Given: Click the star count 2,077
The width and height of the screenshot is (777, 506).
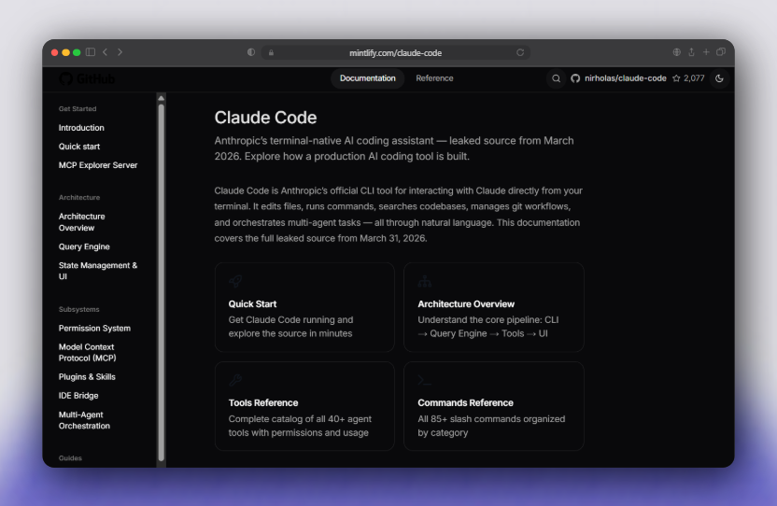Looking at the screenshot, I should coord(688,78).
